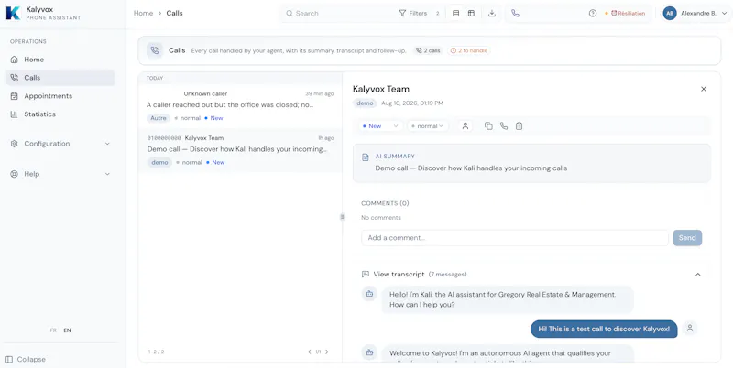Click the 2 calls badge
The width and height of the screenshot is (733, 368).
tap(428, 50)
